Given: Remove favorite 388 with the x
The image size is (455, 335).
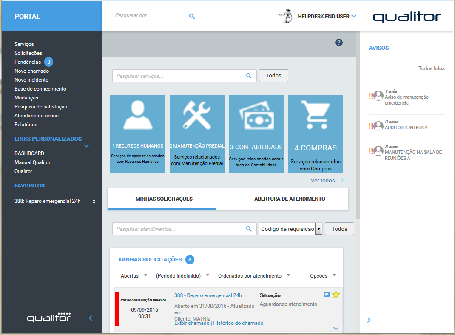Looking at the screenshot, I should [x=94, y=201].
